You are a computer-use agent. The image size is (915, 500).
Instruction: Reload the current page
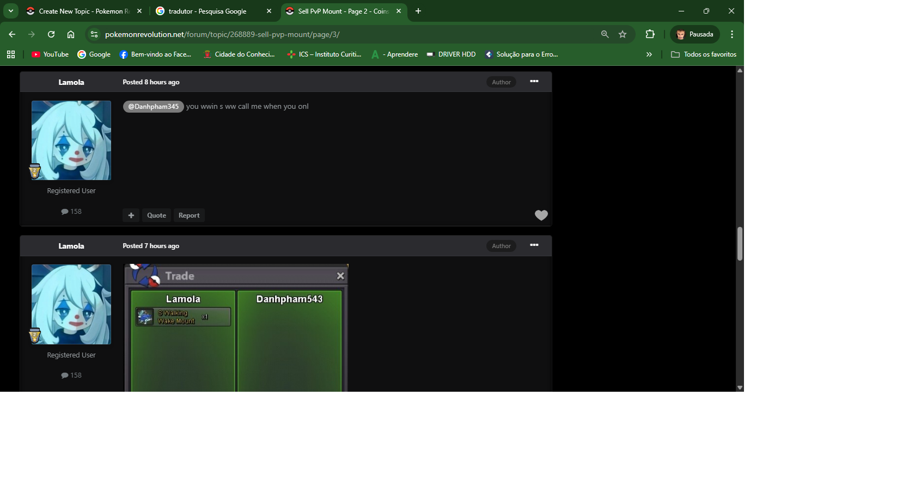(51, 34)
